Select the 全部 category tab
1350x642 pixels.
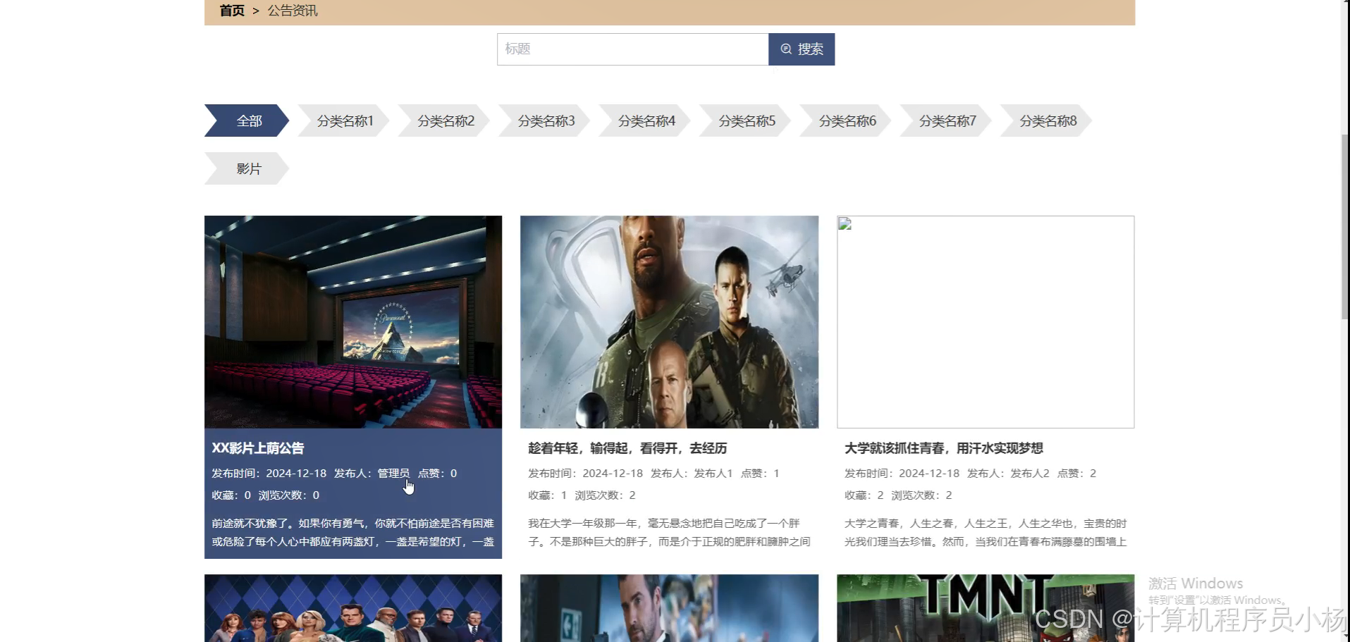[247, 121]
